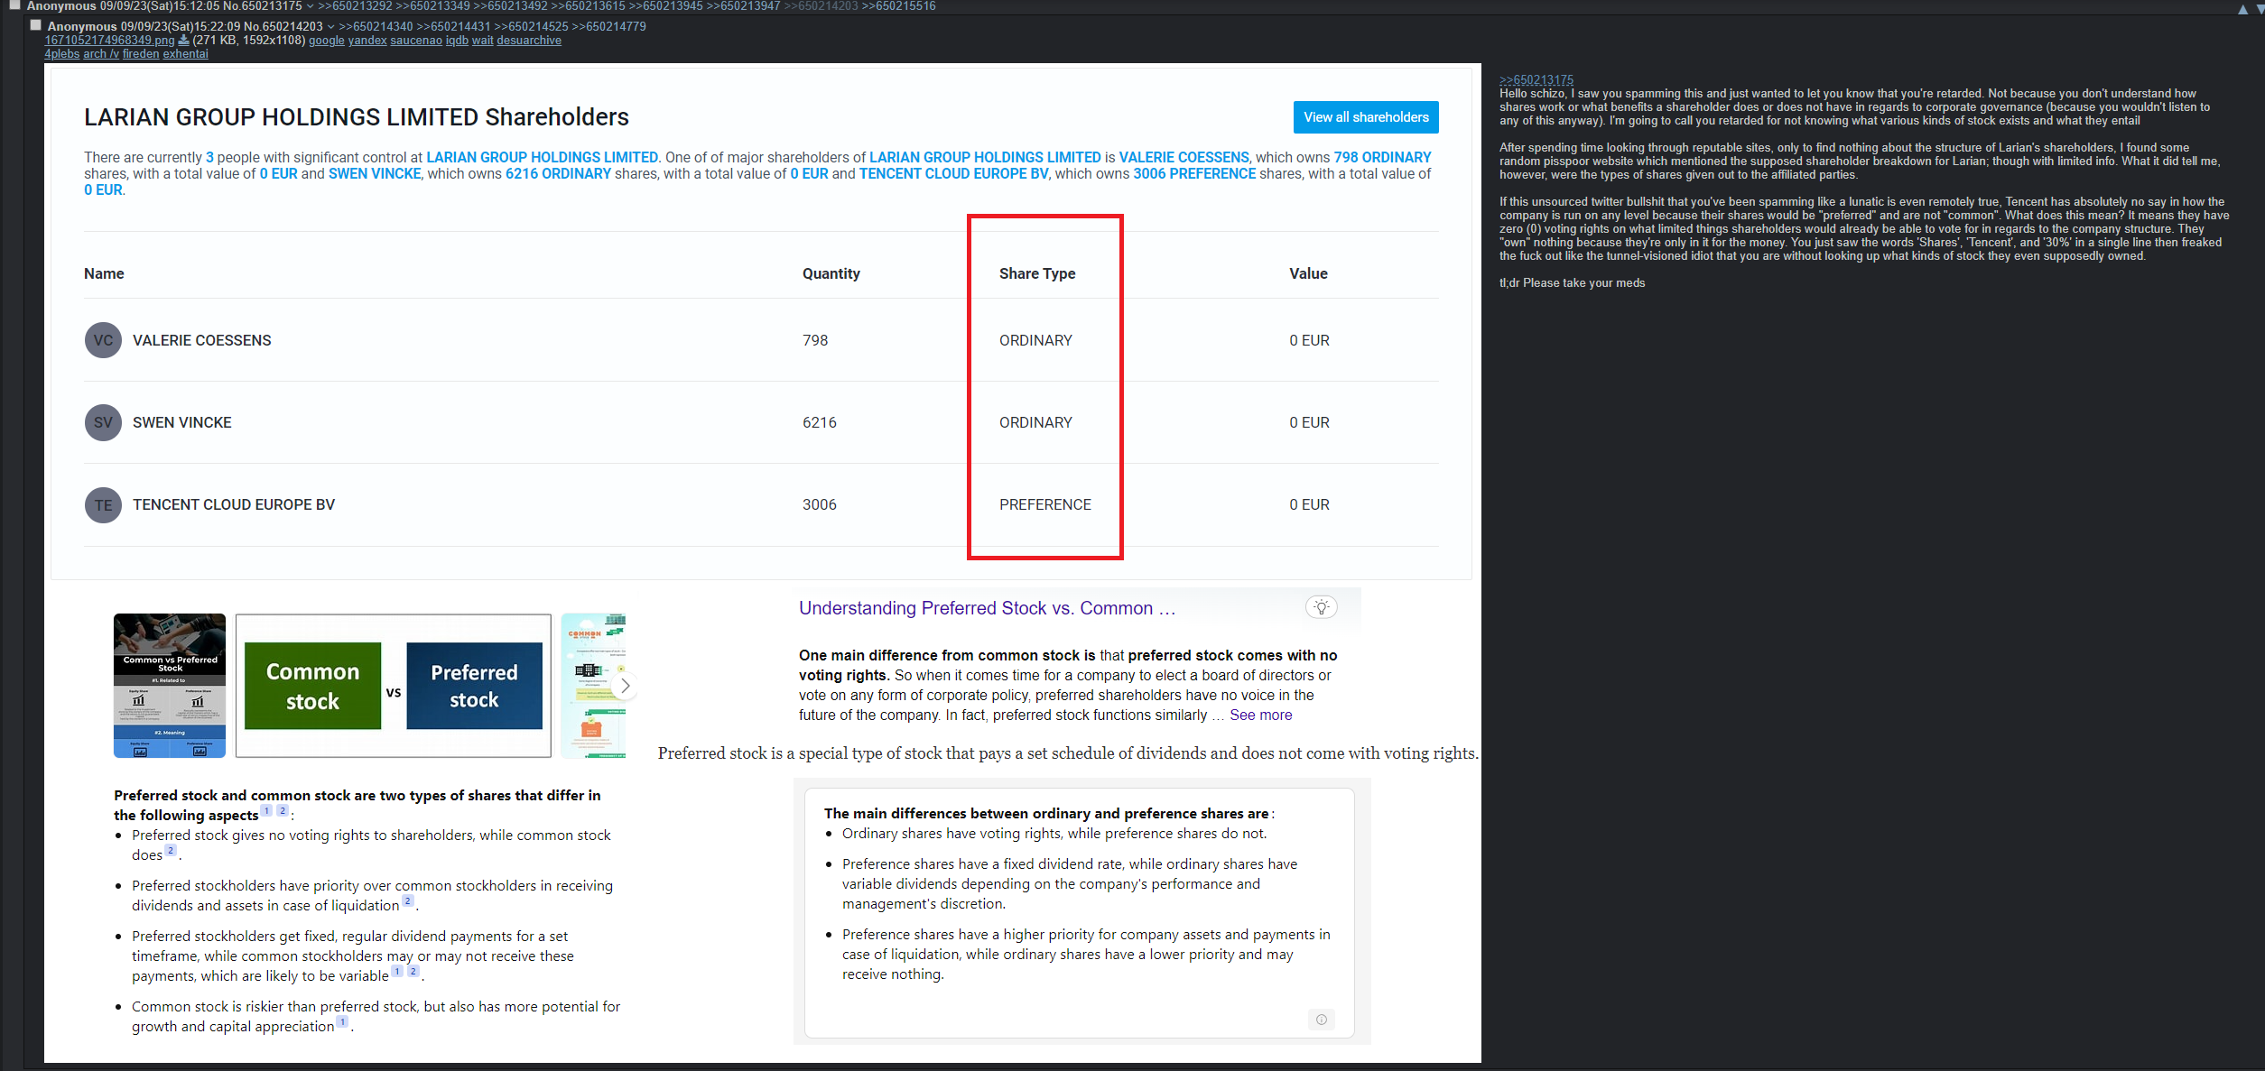
Task: Open the 1671052174968349.png file link
Action: tap(109, 40)
